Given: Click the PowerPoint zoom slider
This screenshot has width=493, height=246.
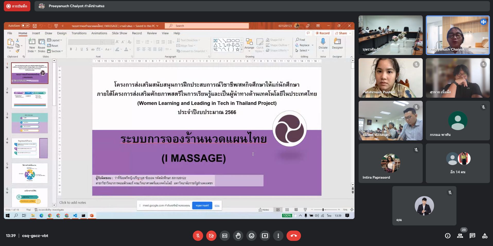Looking at the screenshot, I should (x=323, y=210).
